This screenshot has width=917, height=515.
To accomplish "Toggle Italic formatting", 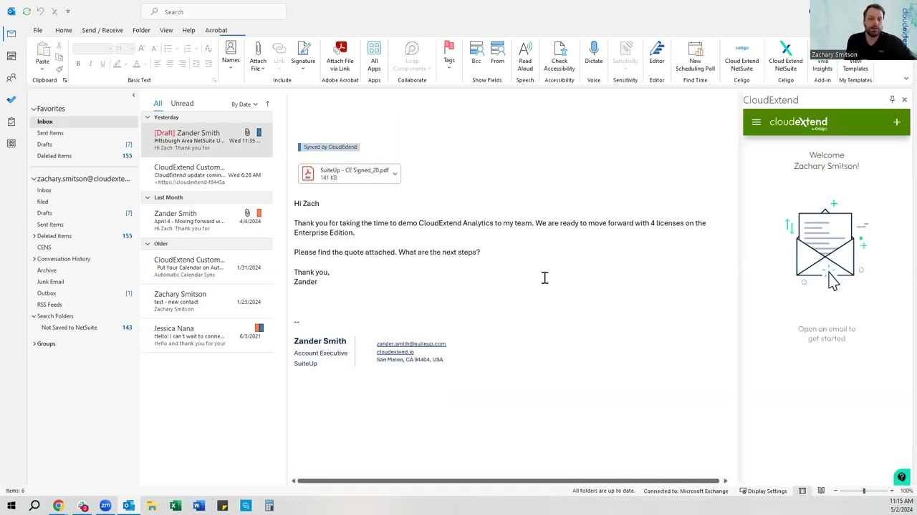I will (x=90, y=64).
